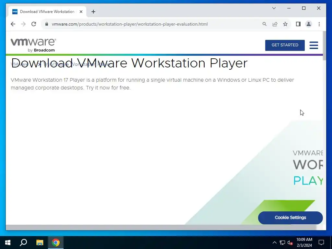Click the forward navigation arrow
Screen dimensions: 332x249
coord(23,24)
